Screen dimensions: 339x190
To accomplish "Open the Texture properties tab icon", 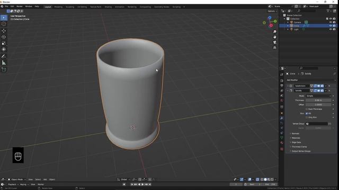I will coord(282,149).
